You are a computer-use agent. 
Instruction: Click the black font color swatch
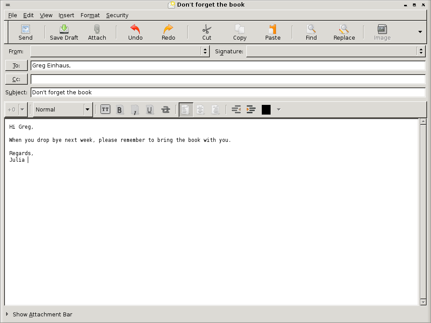click(266, 110)
